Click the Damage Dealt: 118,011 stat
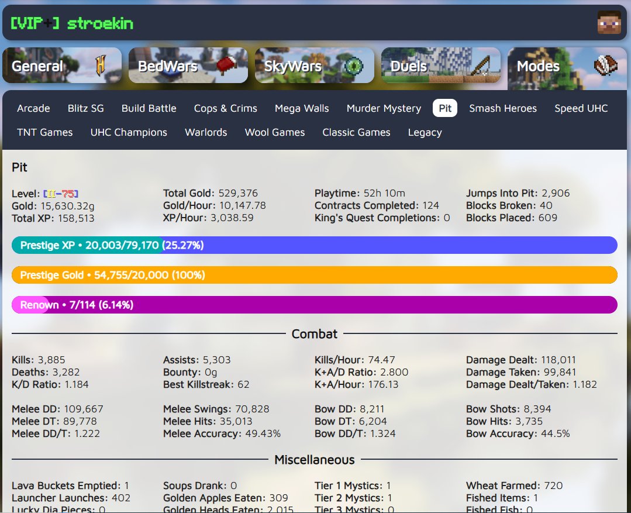The height and width of the screenshot is (513, 631). [x=520, y=360]
